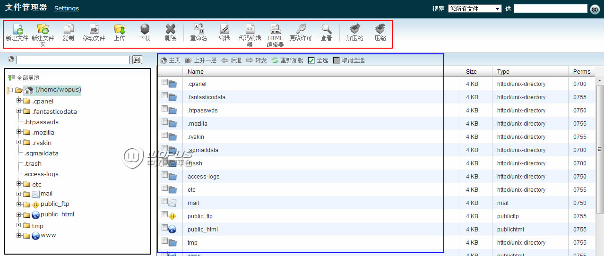Click the search text input field
This screenshot has width=604, height=256.
pyautogui.click(x=550, y=9)
